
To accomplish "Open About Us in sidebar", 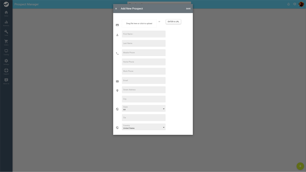I will click(6, 81).
